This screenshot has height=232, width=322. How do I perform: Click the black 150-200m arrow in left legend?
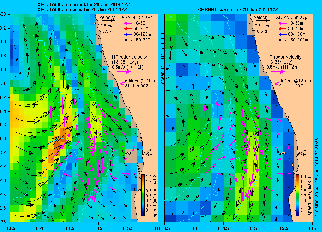pyautogui.click(x=128, y=40)
